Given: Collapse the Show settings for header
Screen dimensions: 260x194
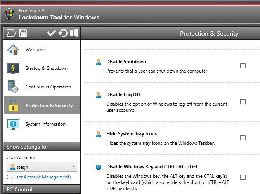Looking at the screenshot, I should pyautogui.click(x=42, y=147).
